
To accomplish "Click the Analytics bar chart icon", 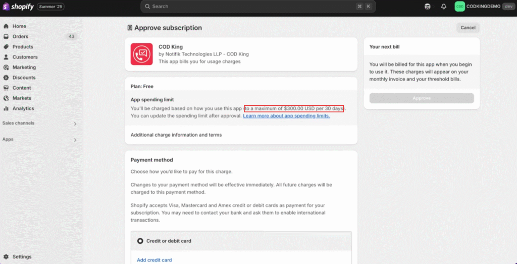I will coord(6,108).
